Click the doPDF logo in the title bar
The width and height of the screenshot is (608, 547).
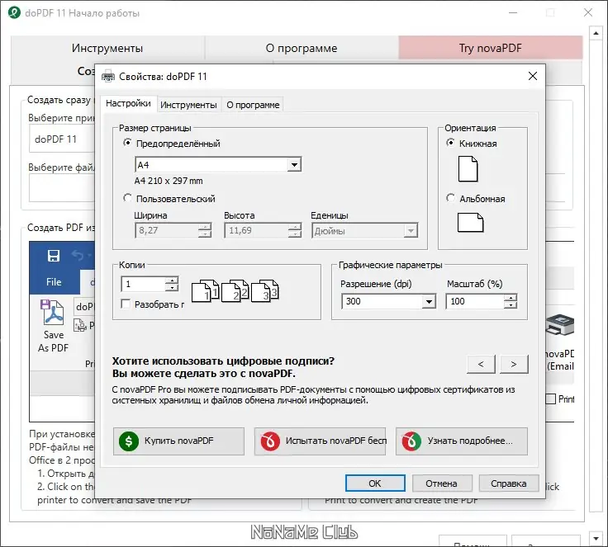pos(14,12)
